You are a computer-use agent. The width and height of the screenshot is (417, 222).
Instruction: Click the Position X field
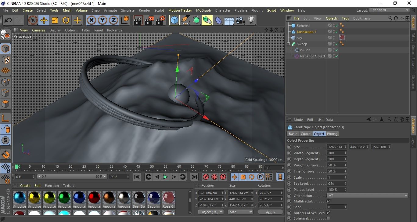(211, 193)
